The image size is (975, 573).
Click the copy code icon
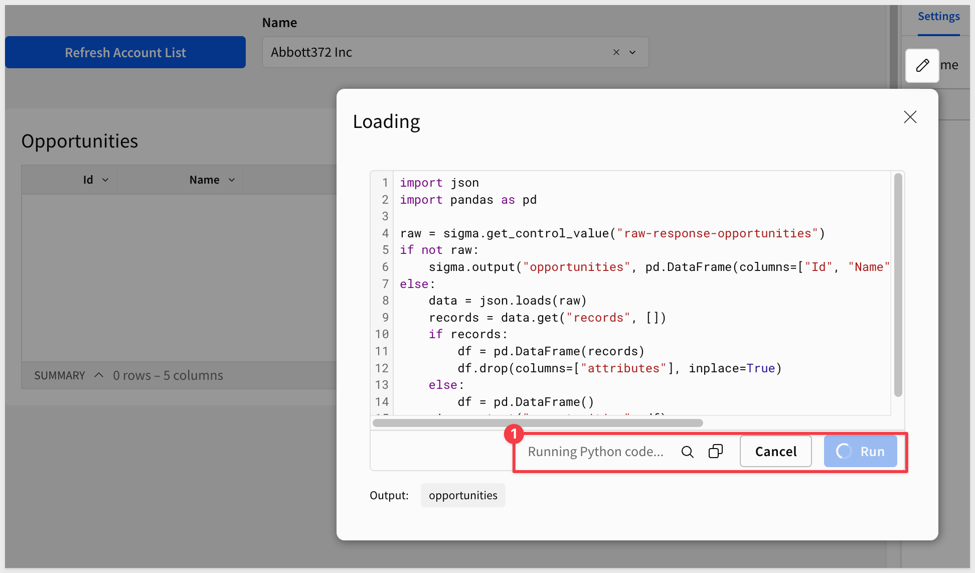tap(716, 451)
